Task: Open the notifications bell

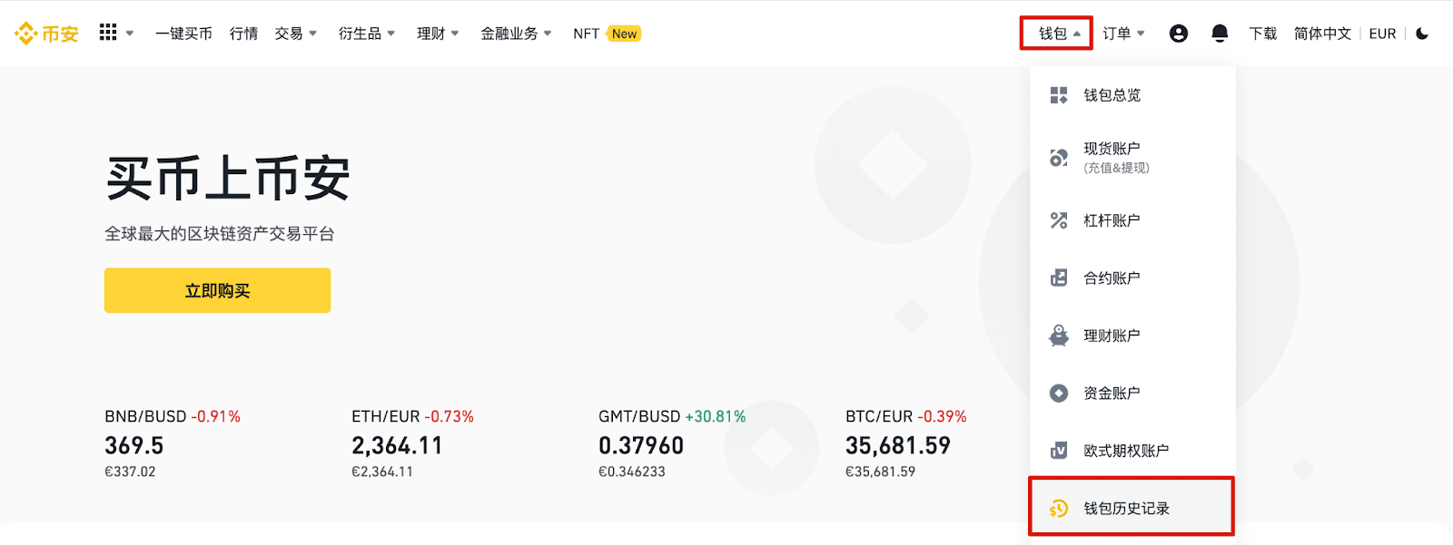Action: 1220,34
